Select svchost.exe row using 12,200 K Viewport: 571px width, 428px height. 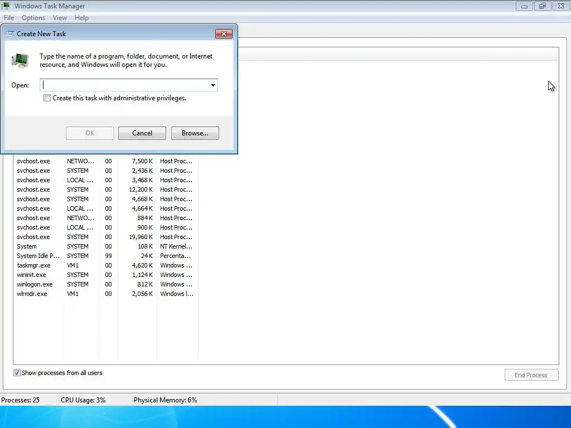[x=105, y=189]
